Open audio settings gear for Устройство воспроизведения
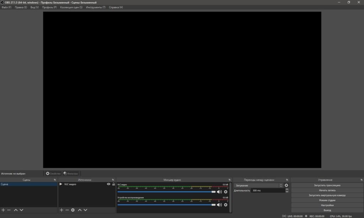The width and height of the screenshot is (364, 218). [x=226, y=205]
